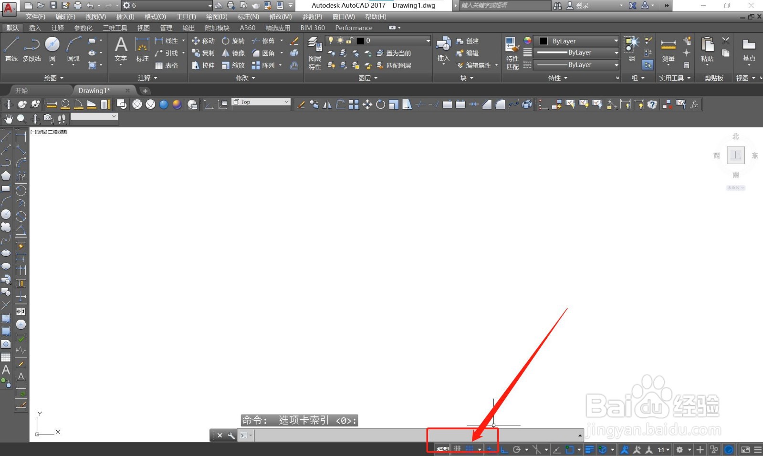The image size is (763, 456).
Task: Expand the 绘图 (Draw) panel
Action: 53,78
